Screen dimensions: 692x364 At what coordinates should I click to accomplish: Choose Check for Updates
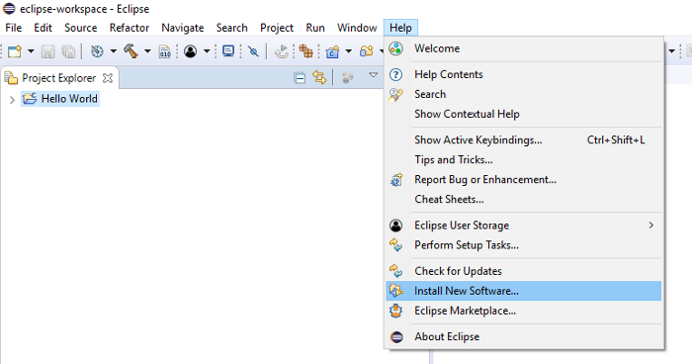(x=523, y=271)
